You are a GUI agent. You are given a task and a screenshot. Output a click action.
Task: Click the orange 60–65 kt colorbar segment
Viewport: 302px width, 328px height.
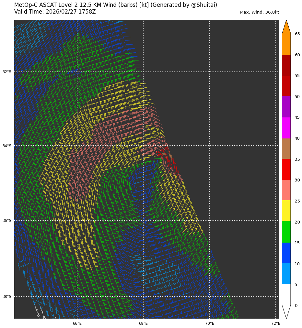pyautogui.click(x=286, y=44)
